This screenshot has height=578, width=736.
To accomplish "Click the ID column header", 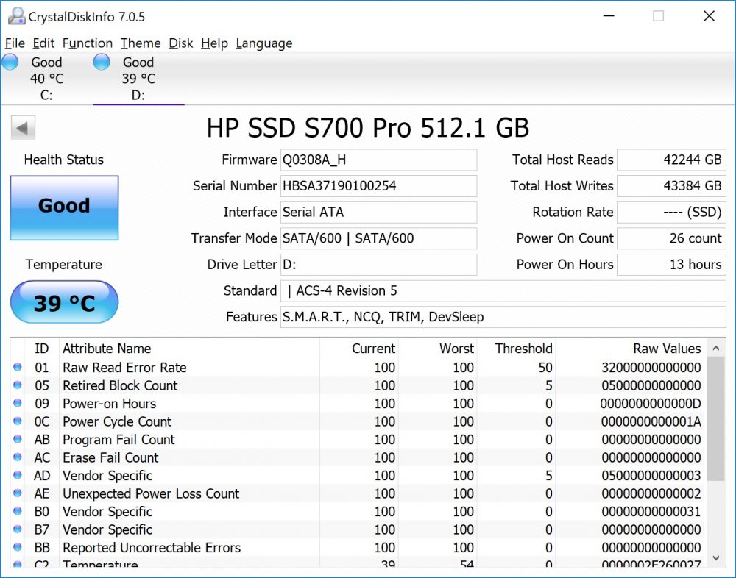I will tap(42, 349).
